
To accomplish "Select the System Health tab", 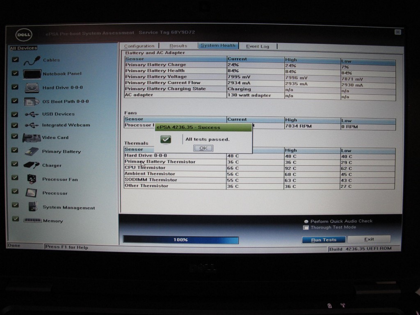I will click(x=218, y=46).
